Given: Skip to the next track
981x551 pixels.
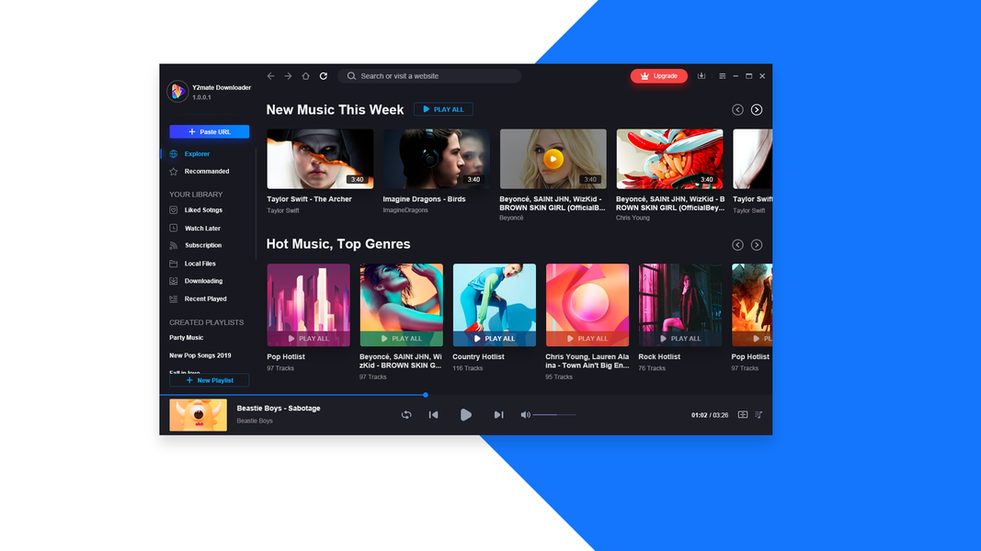Looking at the screenshot, I should point(498,415).
